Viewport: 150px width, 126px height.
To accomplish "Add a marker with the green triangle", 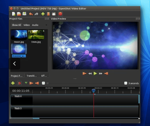I will pyautogui.click(x=26, y=83).
